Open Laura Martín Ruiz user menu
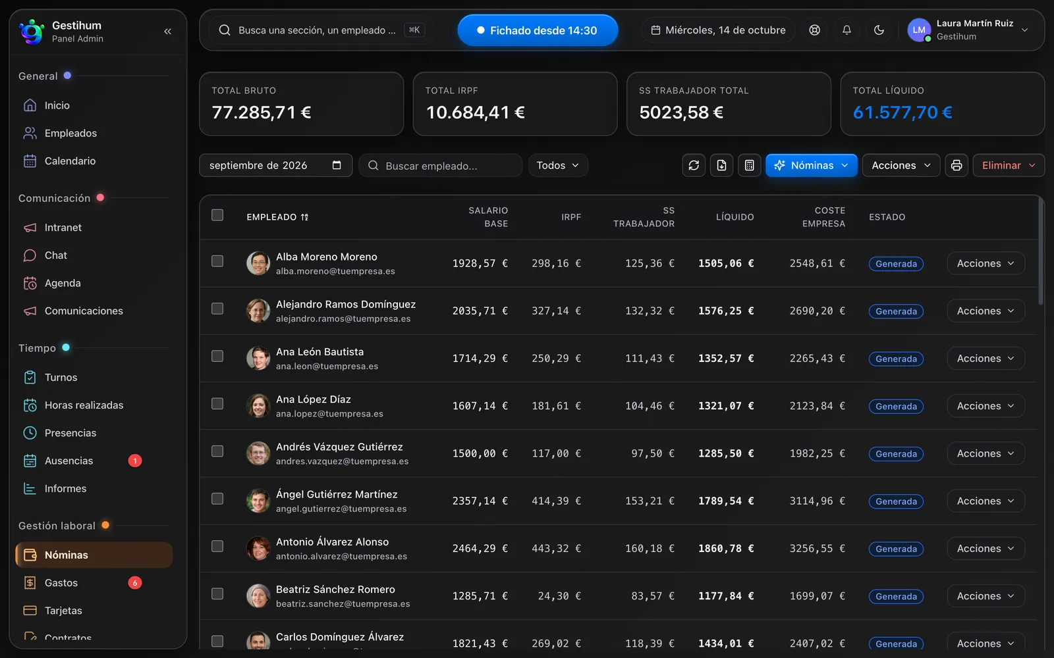Image resolution: width=1054 pixels, height=658 pixels. click(967, 30)
